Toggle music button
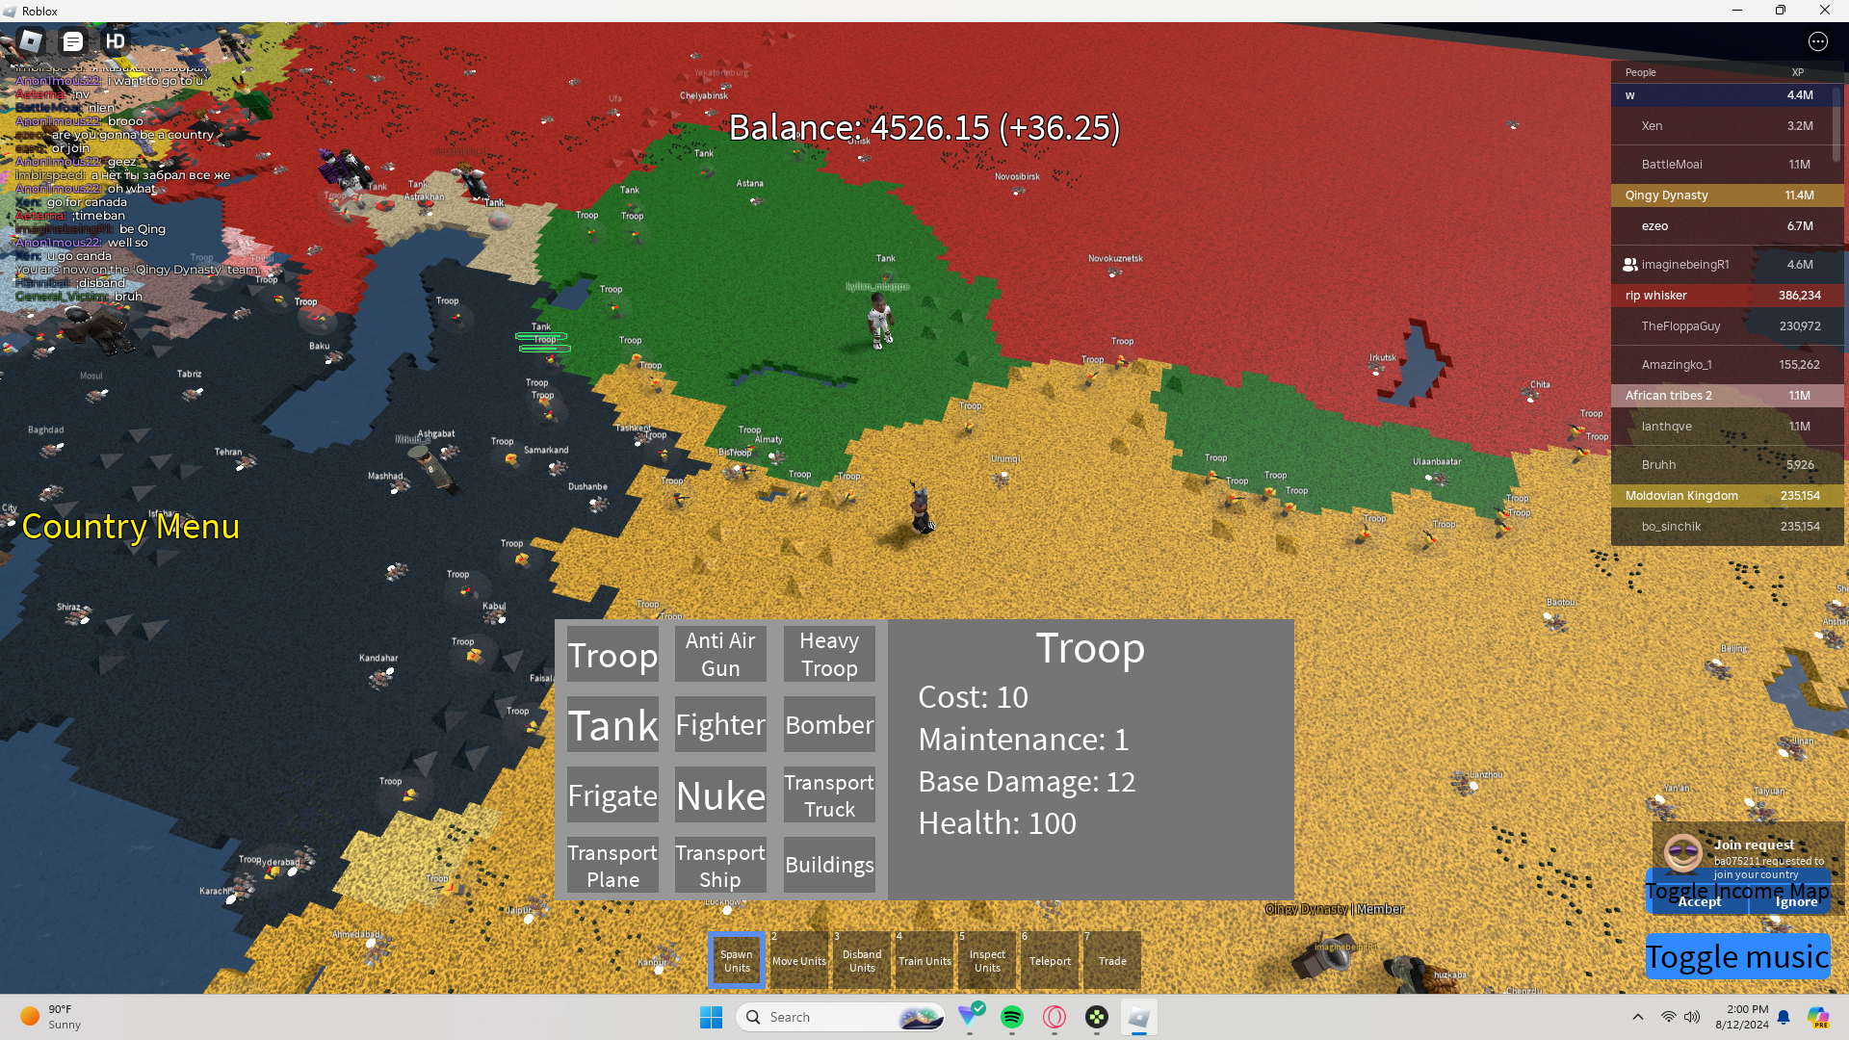The width and height of the screenshot is (1849, 1040). point(1736,956)
